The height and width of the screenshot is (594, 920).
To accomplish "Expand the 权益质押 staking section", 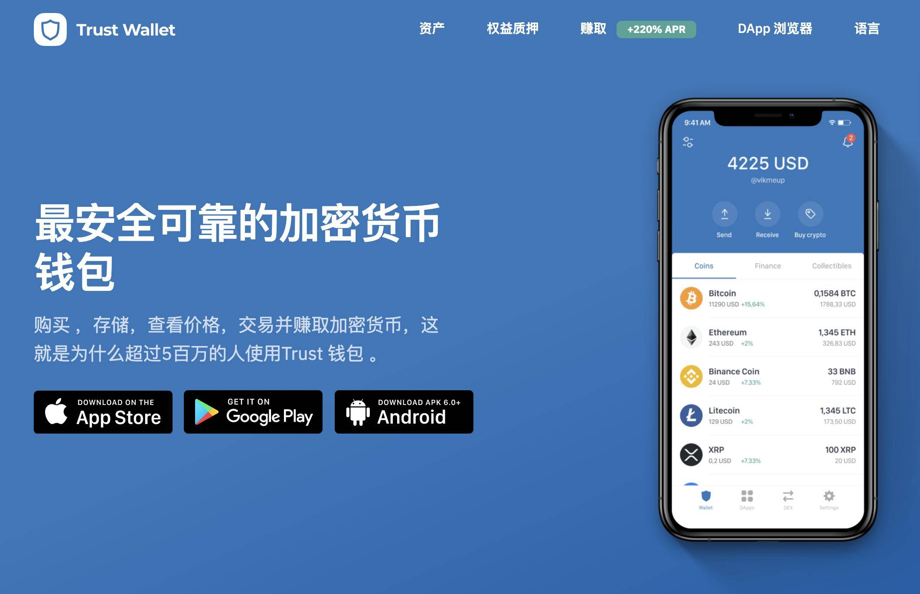I will (x=511, y=27).
